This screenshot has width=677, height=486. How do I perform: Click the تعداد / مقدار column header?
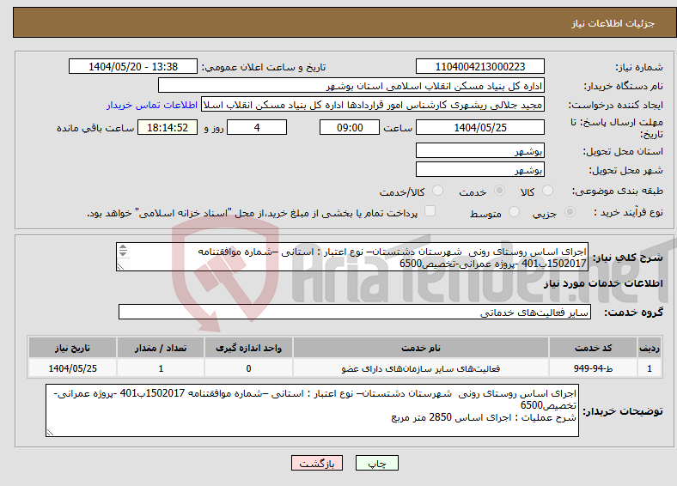(161, 348)
